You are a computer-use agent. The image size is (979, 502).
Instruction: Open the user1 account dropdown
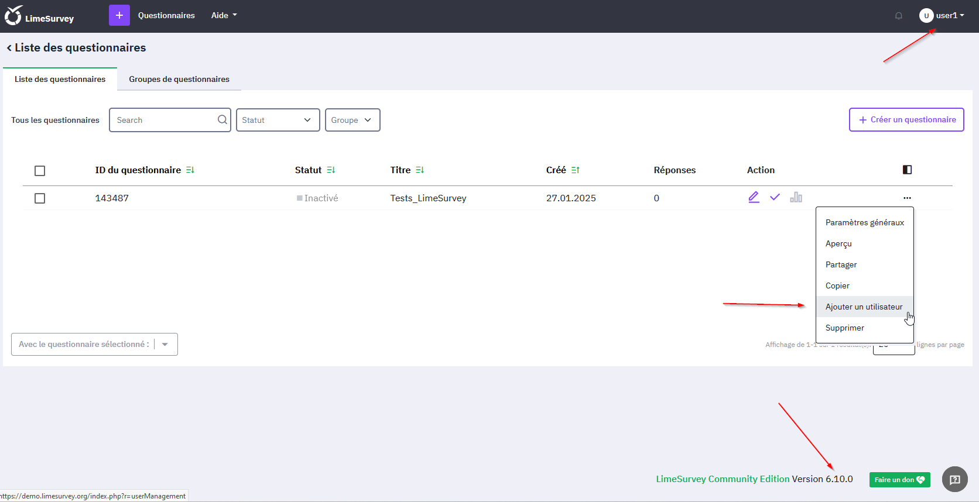[x=942, y=16]
